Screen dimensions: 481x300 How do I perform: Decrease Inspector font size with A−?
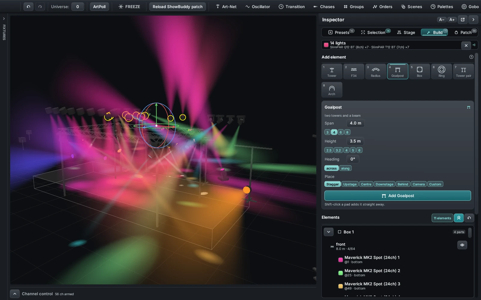pos(442,19)
